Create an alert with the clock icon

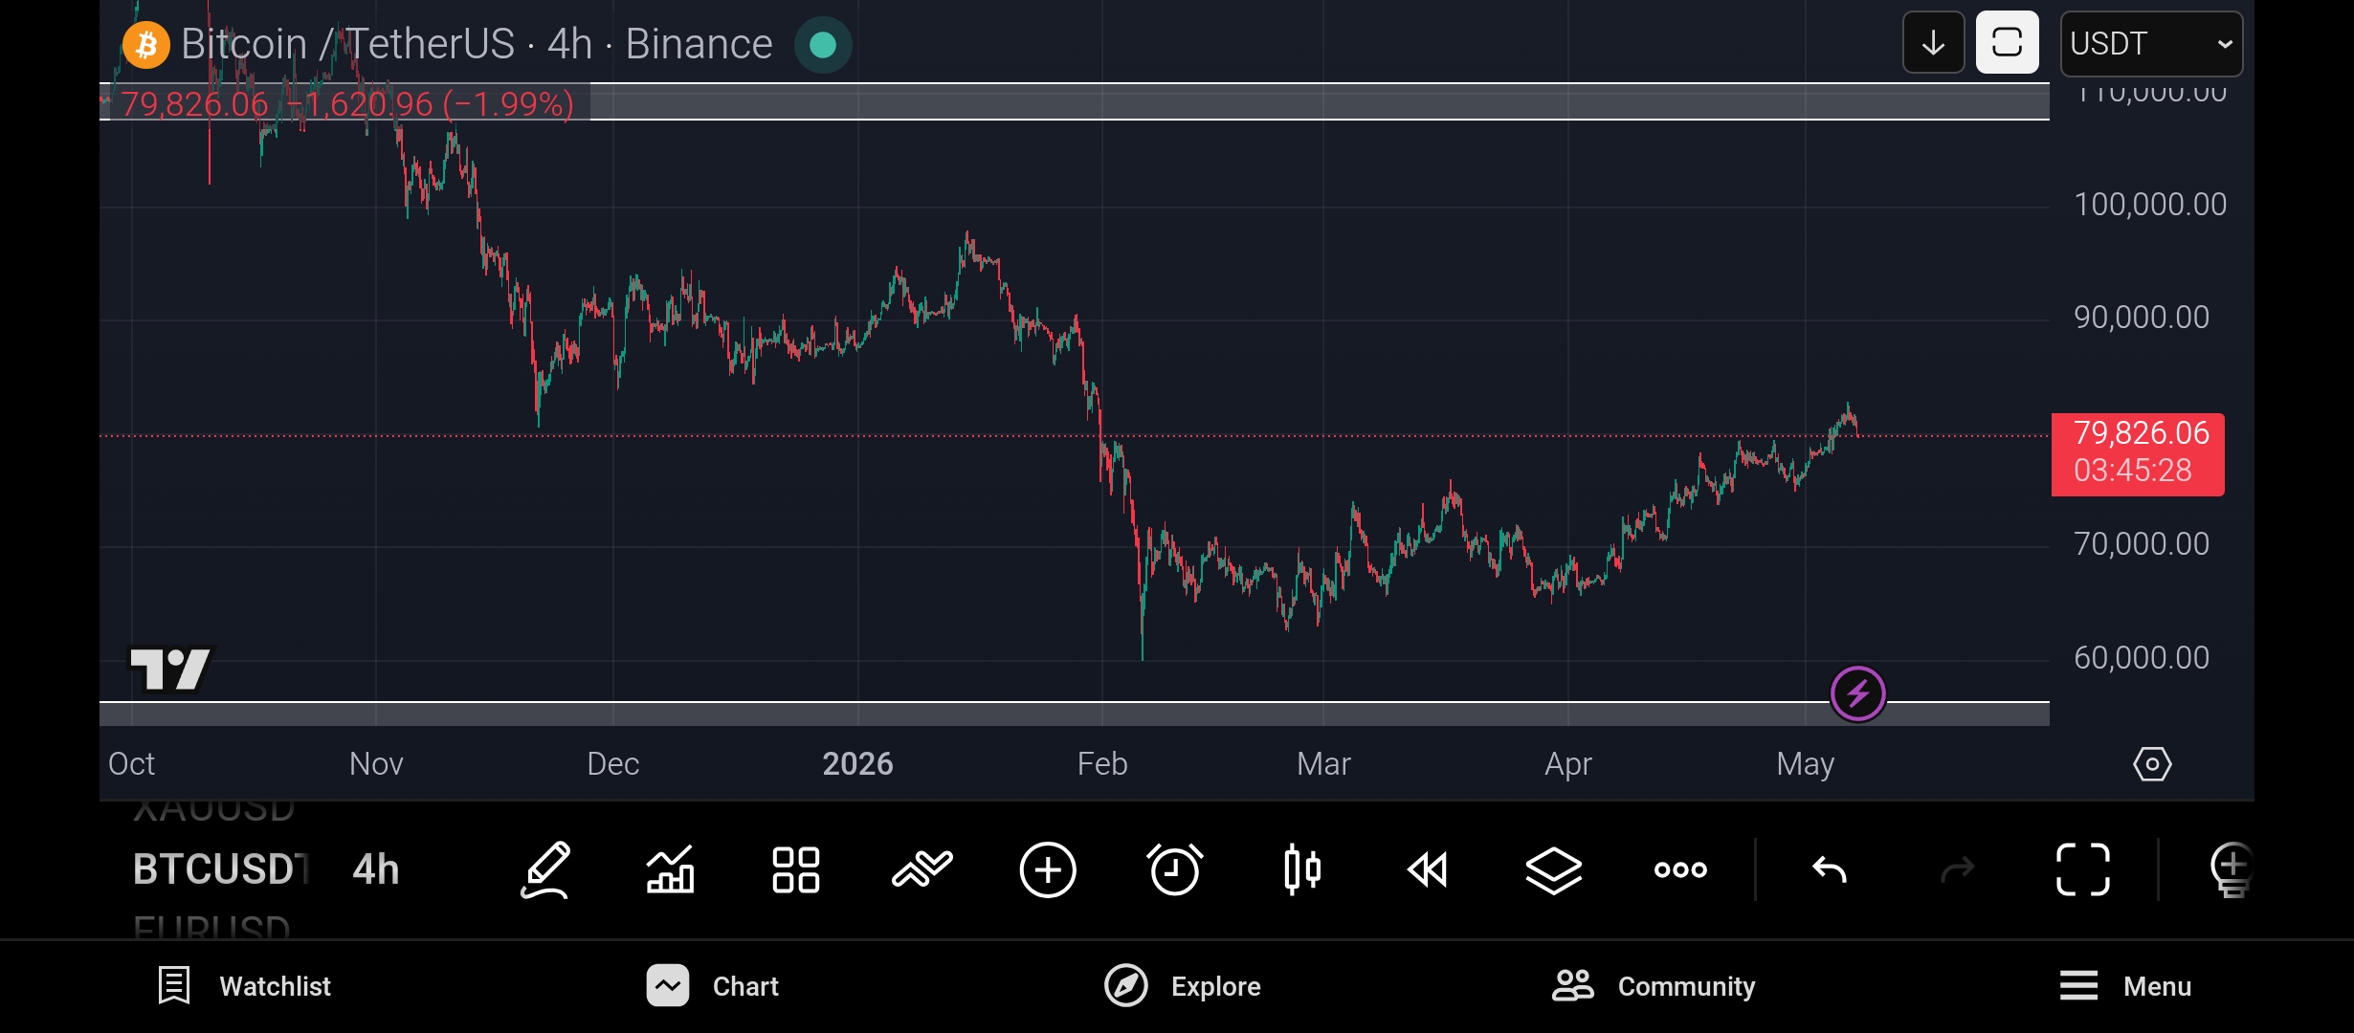[x=1174, y=869]
